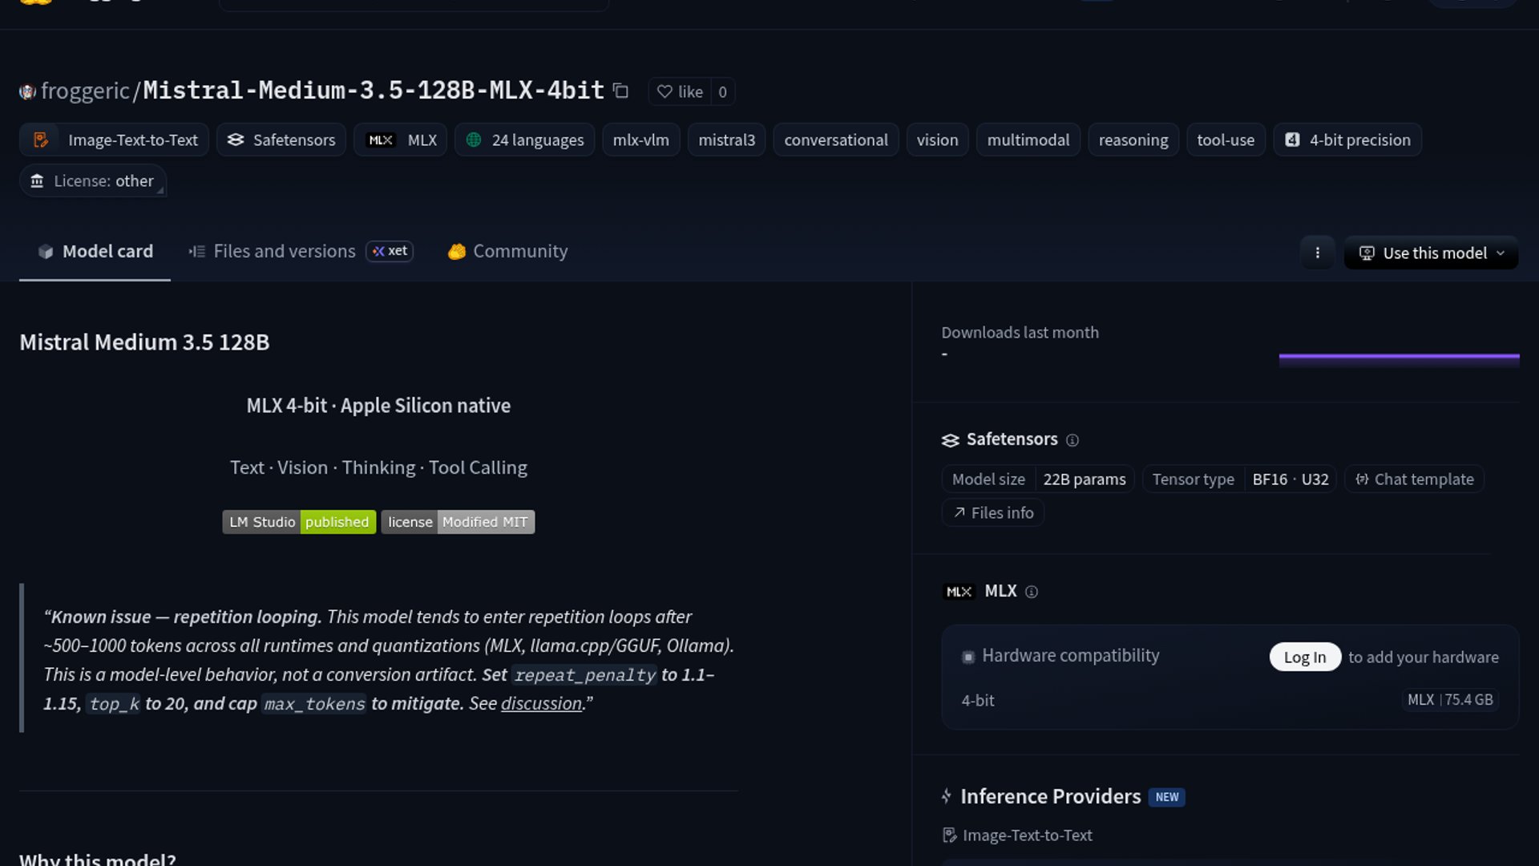
Task: Click the BF16 tensor type value
Action: pyautogui.click(x=1270, y=480)
